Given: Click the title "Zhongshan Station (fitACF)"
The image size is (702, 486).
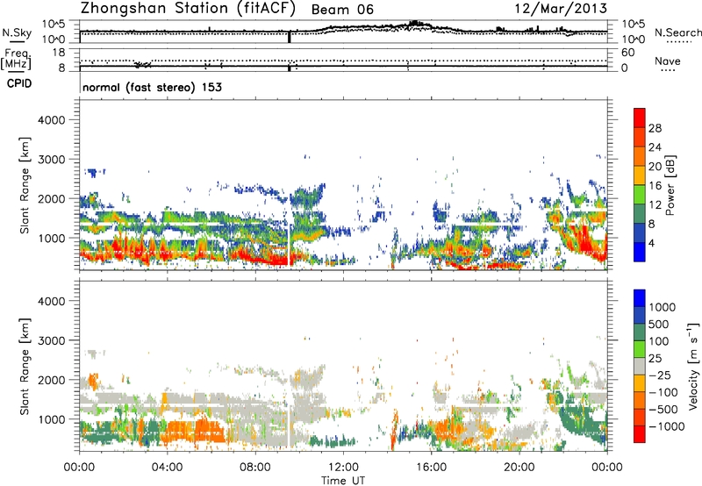Looking at the screenshot, I should coord(188,9).
